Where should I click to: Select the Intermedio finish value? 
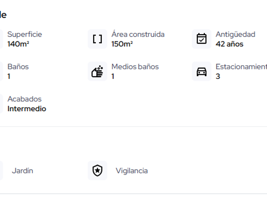[x=27, y=109]
